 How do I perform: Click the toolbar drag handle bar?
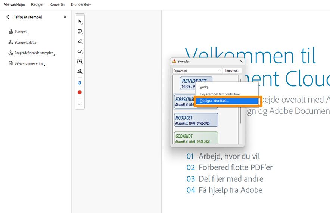point(80,15)
